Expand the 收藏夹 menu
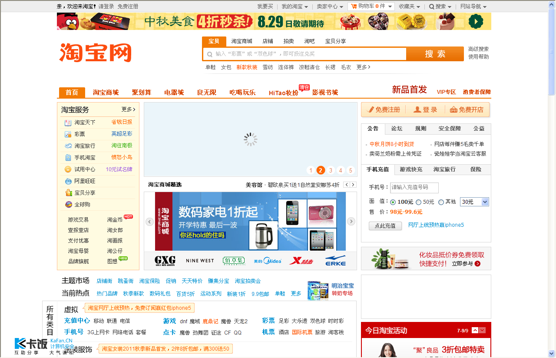 click(410, 7)
